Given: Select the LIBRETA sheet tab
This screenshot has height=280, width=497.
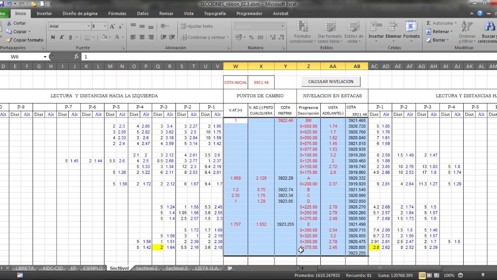Looking at the screenshot, I should 24,268.
